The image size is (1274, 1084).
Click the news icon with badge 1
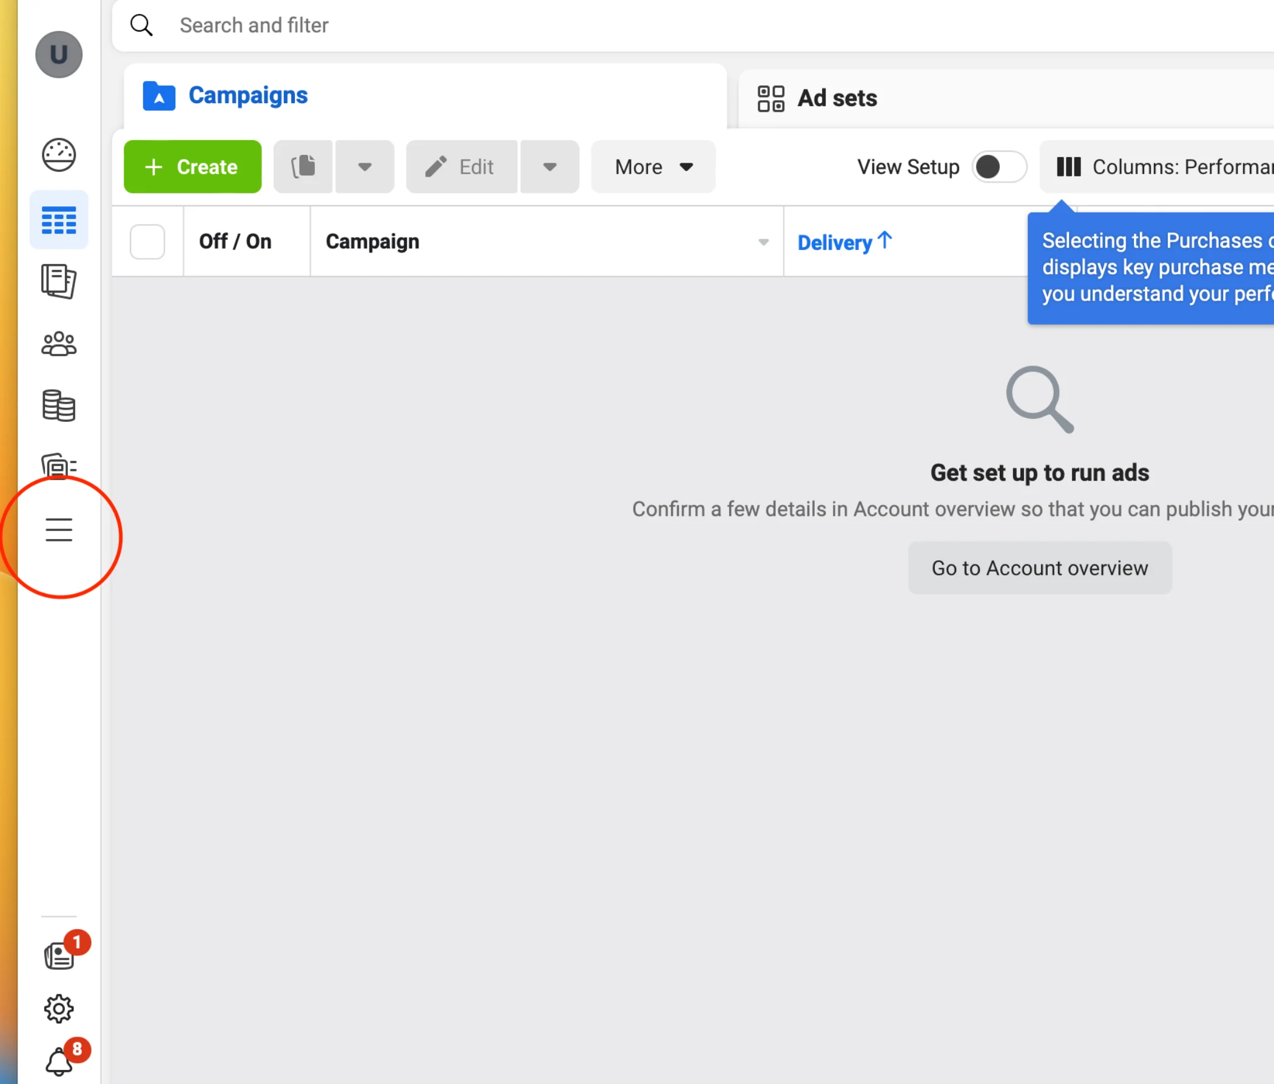click(x=59, y=955)
